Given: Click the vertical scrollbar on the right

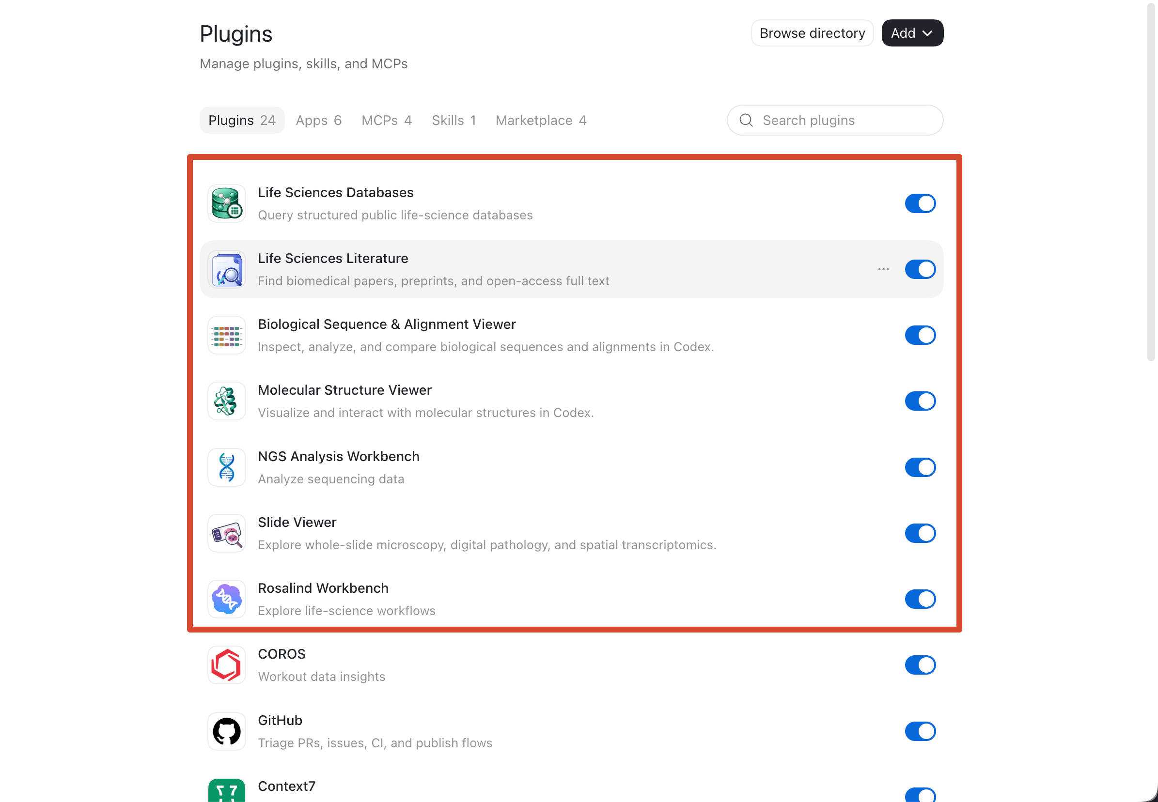Looking at the screenshot, I should [1151, 182].
